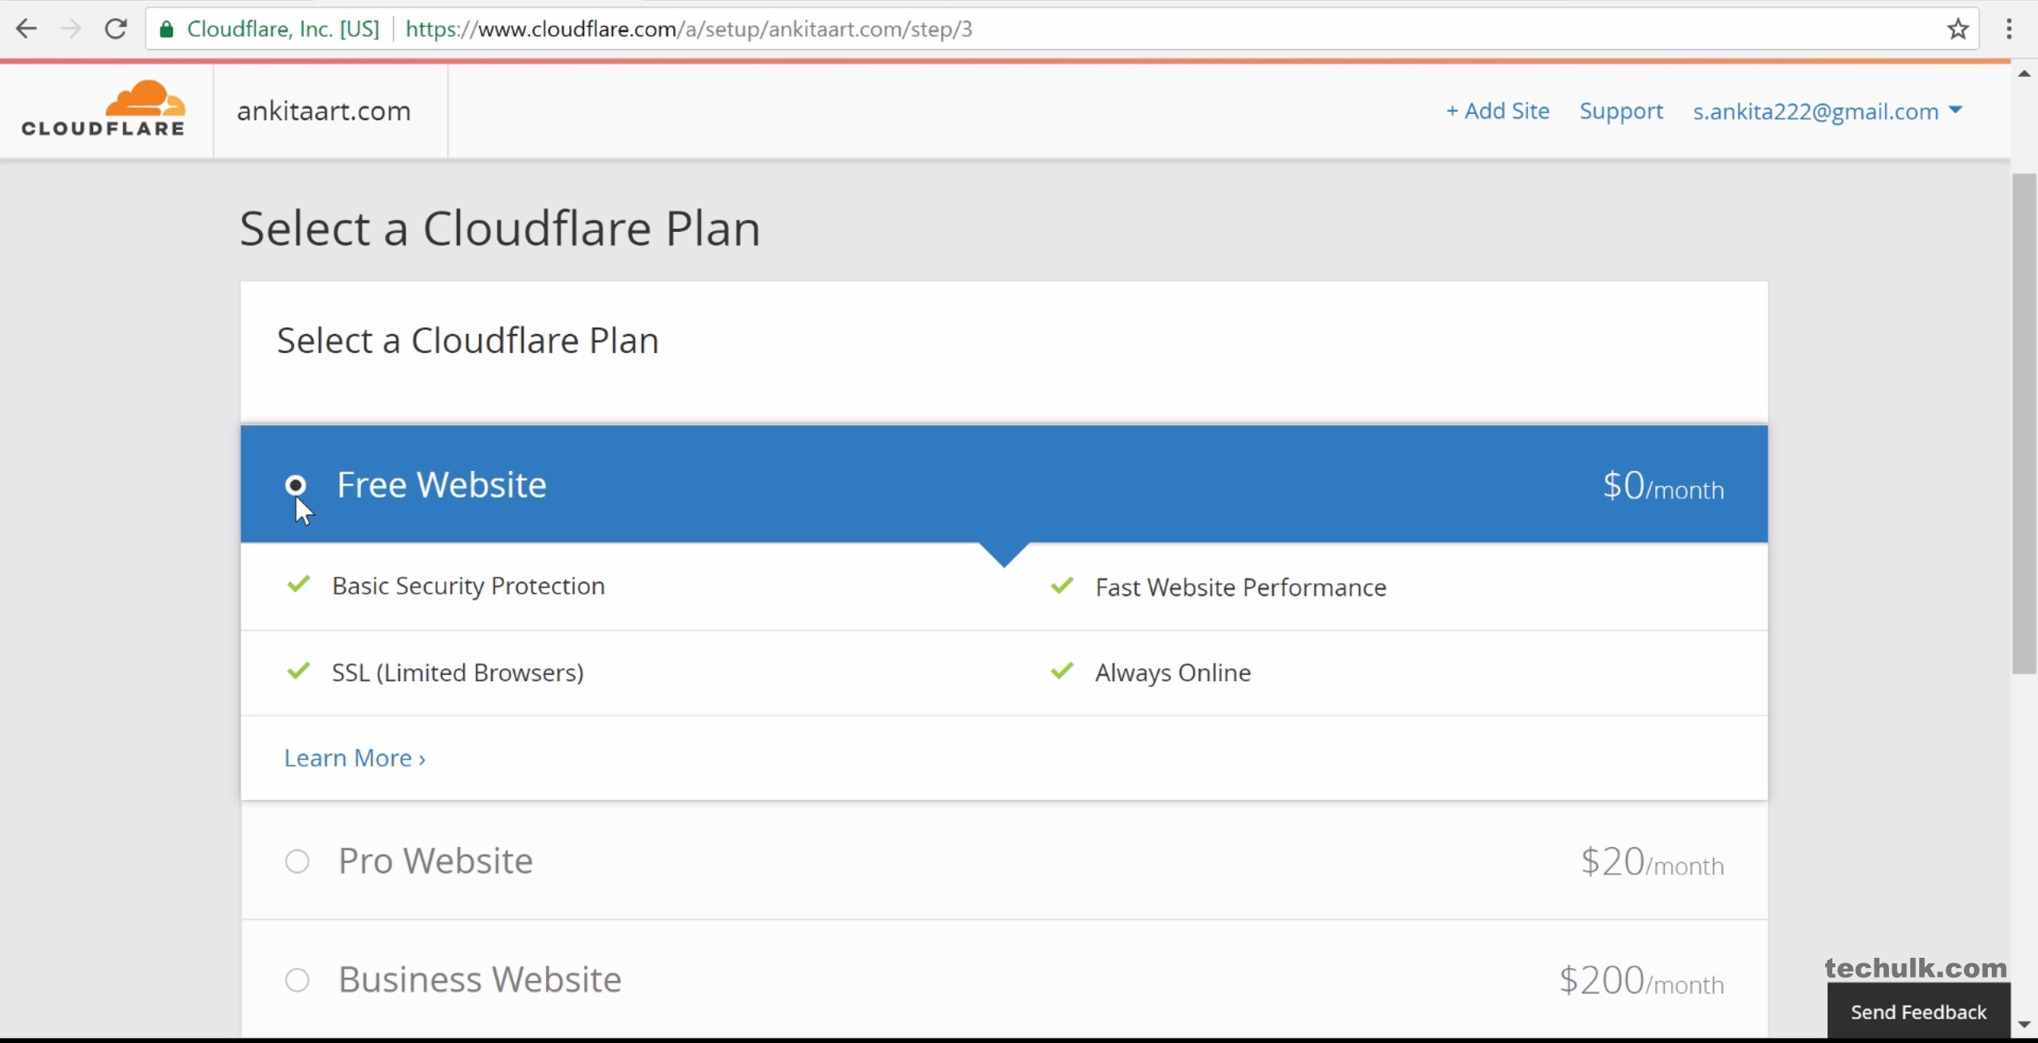Screen dimensions: 2038x1043
Task: Click the Support menu link
Action: click(x=1620, y=111)
